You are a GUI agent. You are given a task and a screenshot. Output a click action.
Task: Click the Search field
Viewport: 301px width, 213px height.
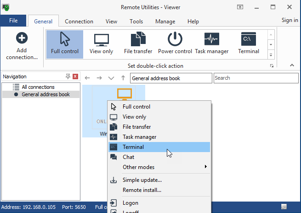click(x=256, y=78)
